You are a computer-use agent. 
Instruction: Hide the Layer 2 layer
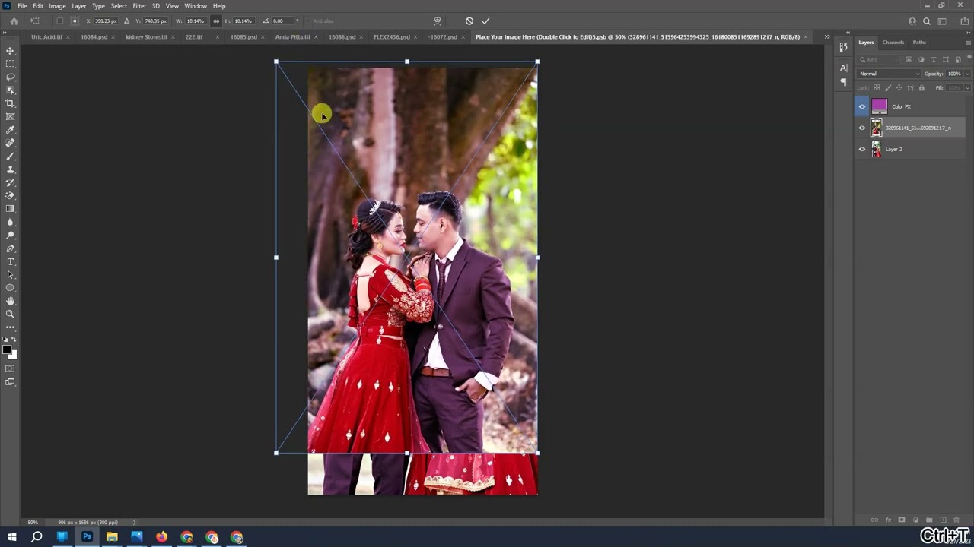pos(862,149)
